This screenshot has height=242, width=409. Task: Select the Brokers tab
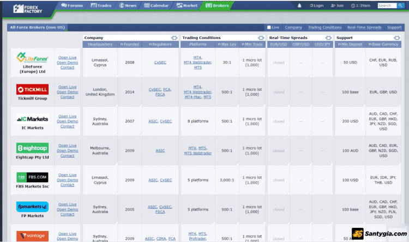217,5
